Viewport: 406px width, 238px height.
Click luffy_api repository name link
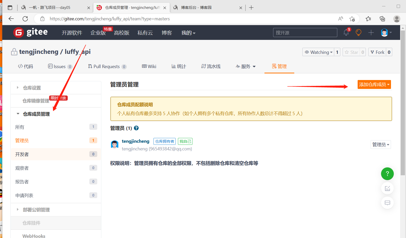pos(78,52)
